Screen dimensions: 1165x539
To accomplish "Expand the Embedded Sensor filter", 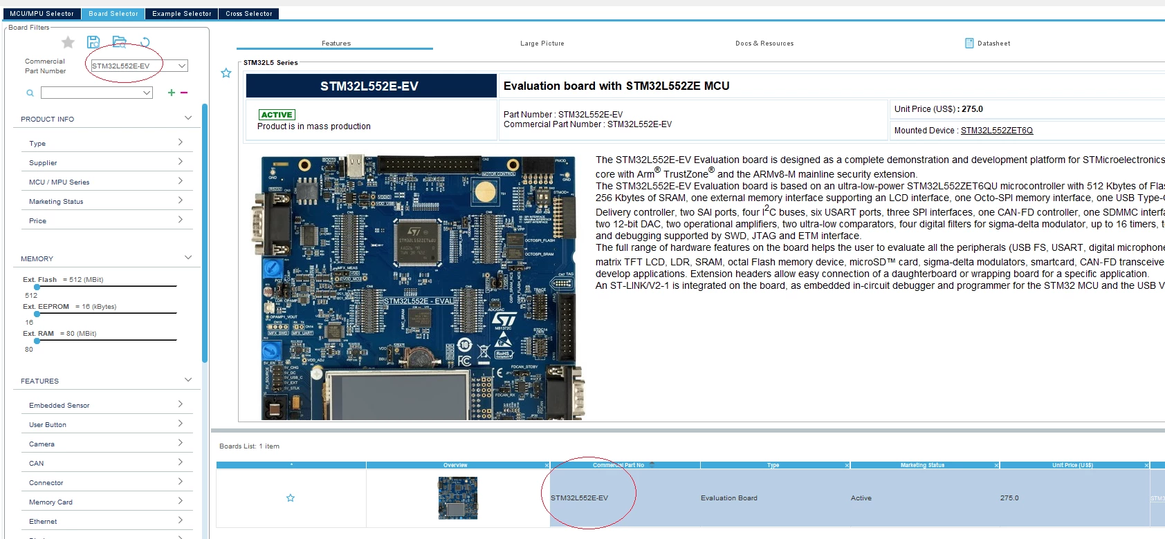I will (181, 404).
